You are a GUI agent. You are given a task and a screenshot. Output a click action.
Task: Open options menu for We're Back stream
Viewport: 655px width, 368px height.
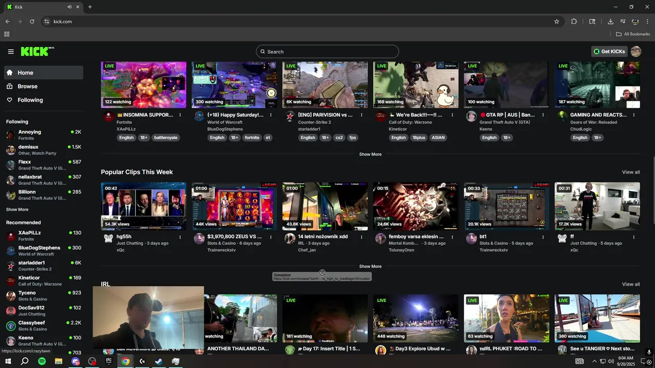point(452,115)
